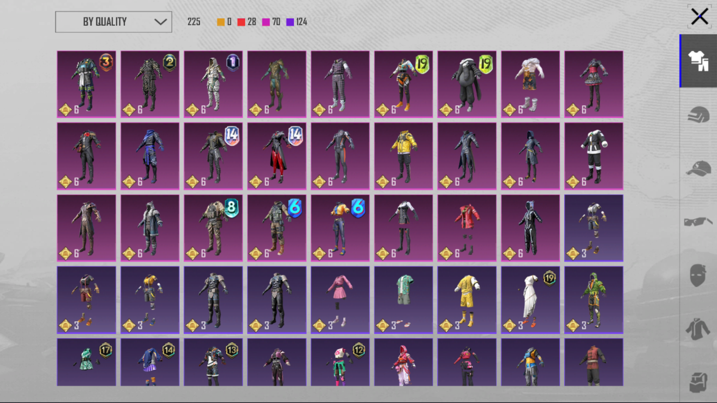Select the black bunny suit with badge 19

click(x=467, y=84)
